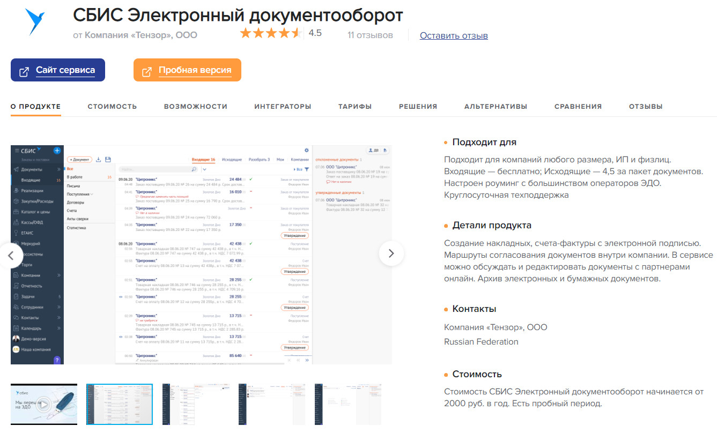Click the утвержденные документы heading

(x=338, y=192)
